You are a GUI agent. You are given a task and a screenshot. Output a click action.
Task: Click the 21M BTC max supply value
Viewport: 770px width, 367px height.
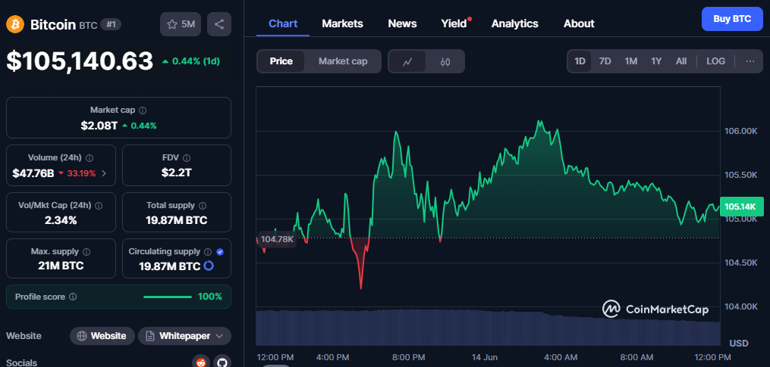tap(61, 266)
